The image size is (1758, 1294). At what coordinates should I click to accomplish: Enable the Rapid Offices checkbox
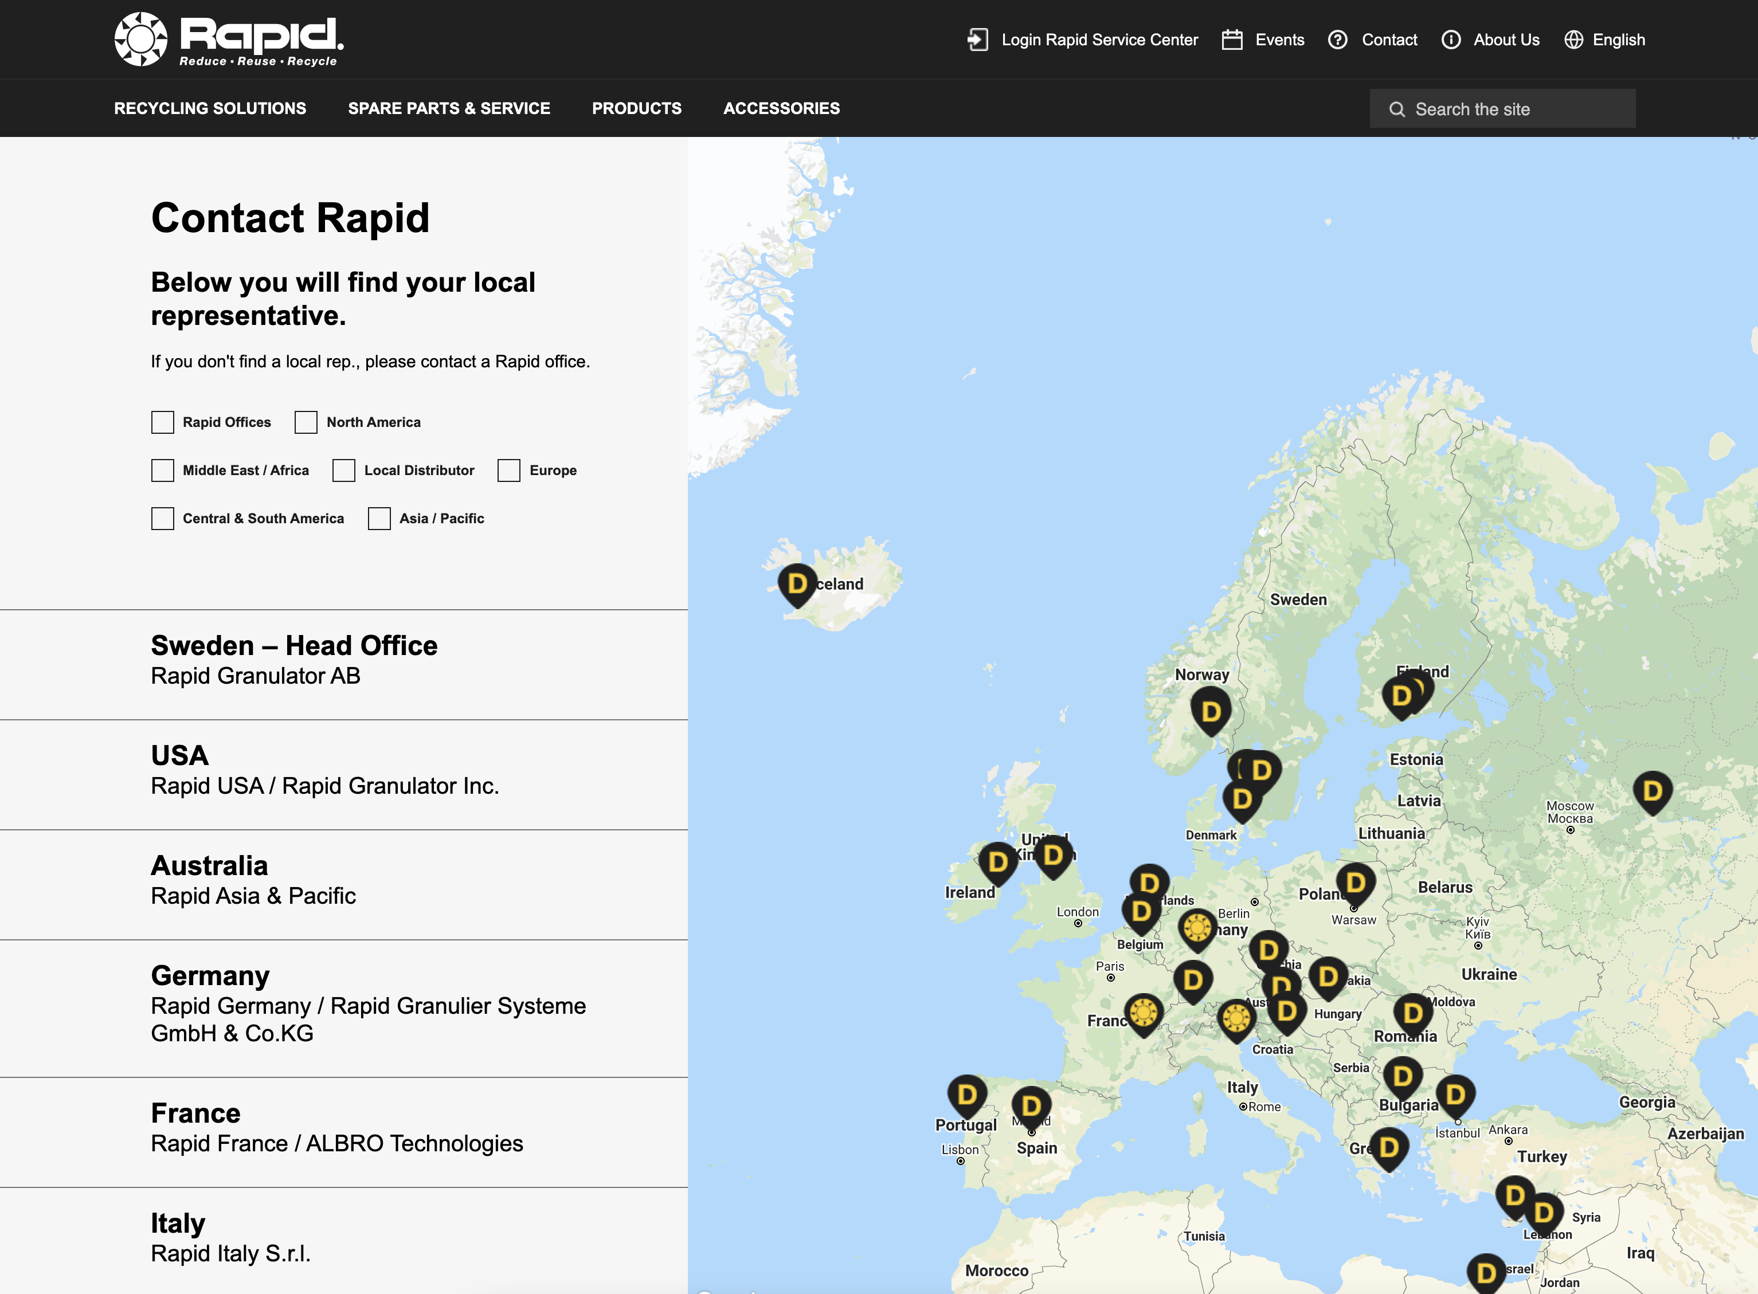(x=162, y=422)
